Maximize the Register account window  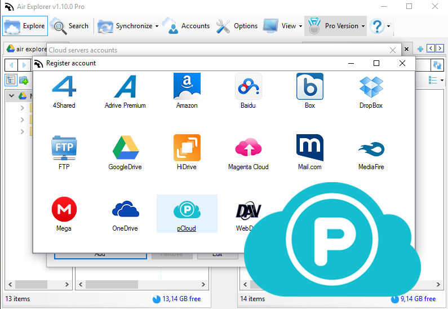[x=376, y=63]
